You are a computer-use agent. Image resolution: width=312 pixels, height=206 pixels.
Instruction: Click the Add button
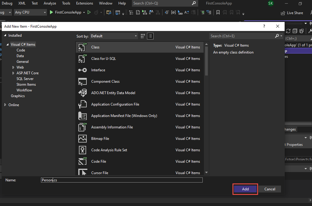point(245,189)
